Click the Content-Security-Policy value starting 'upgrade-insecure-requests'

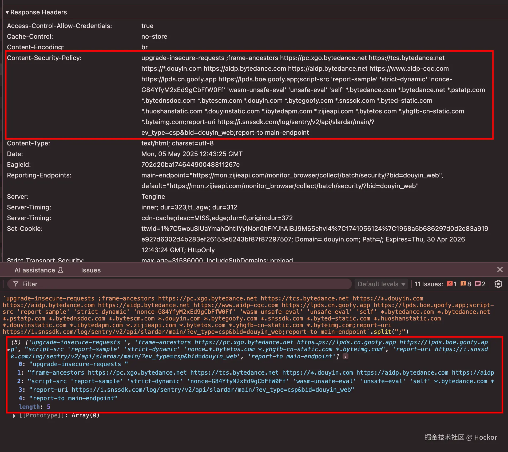[x=313, y=95]
